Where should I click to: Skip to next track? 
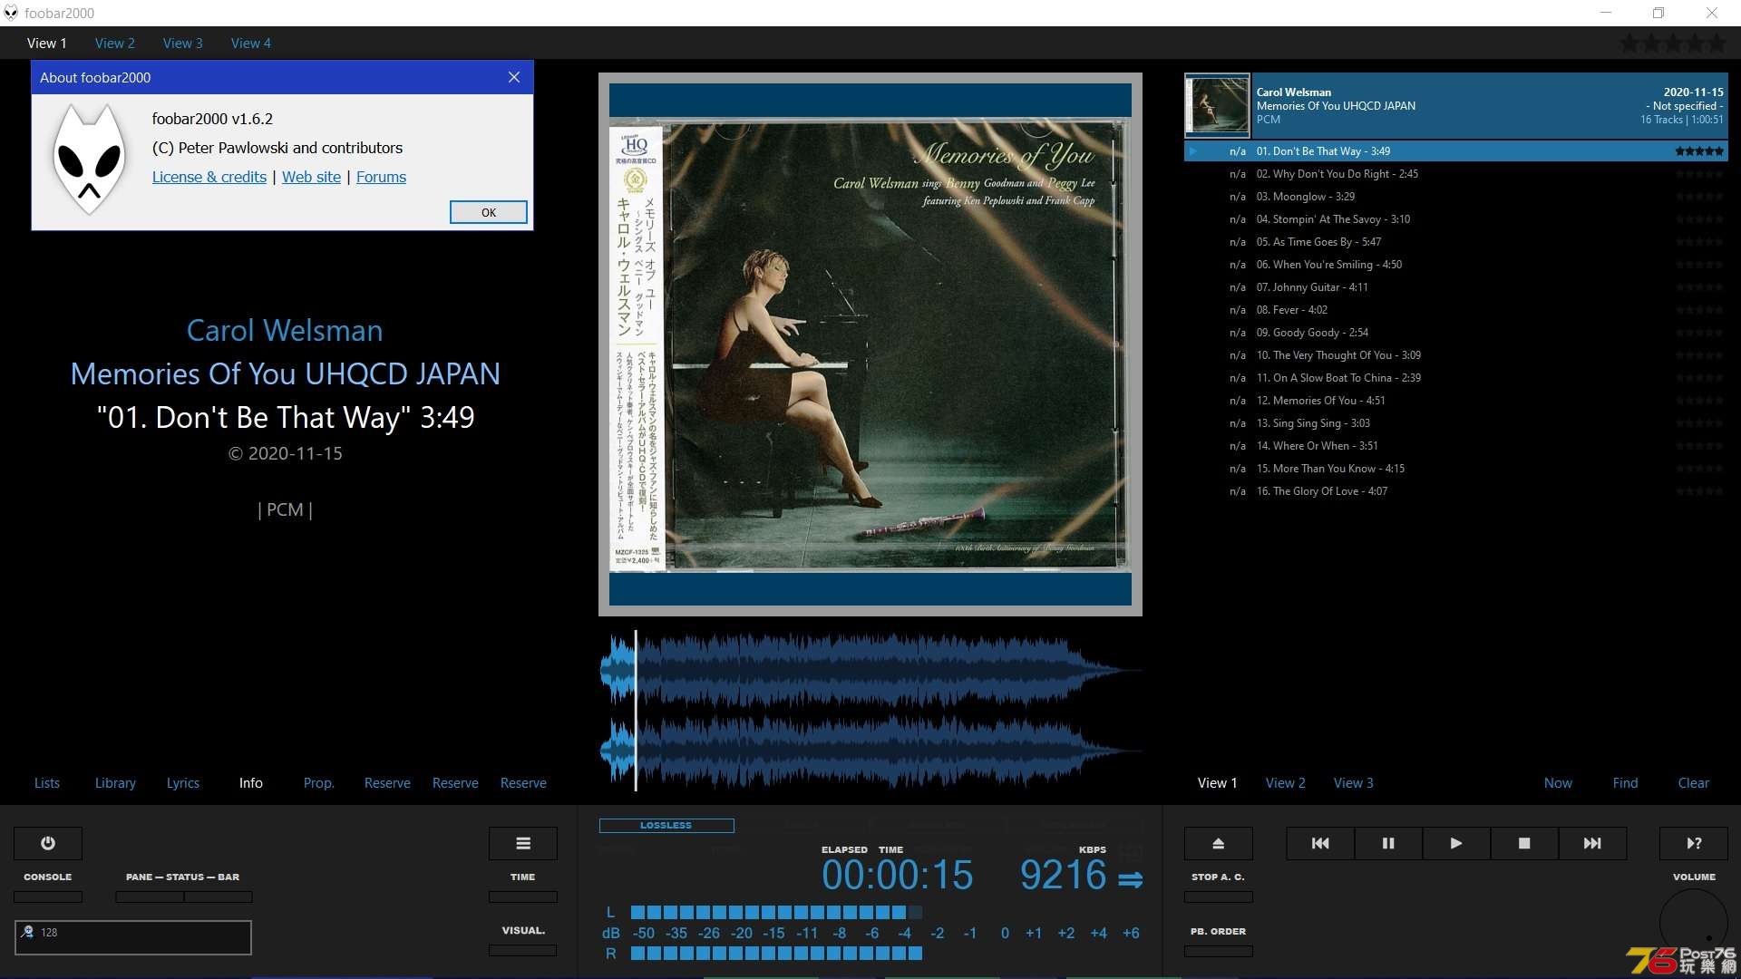click(1592, 843)
